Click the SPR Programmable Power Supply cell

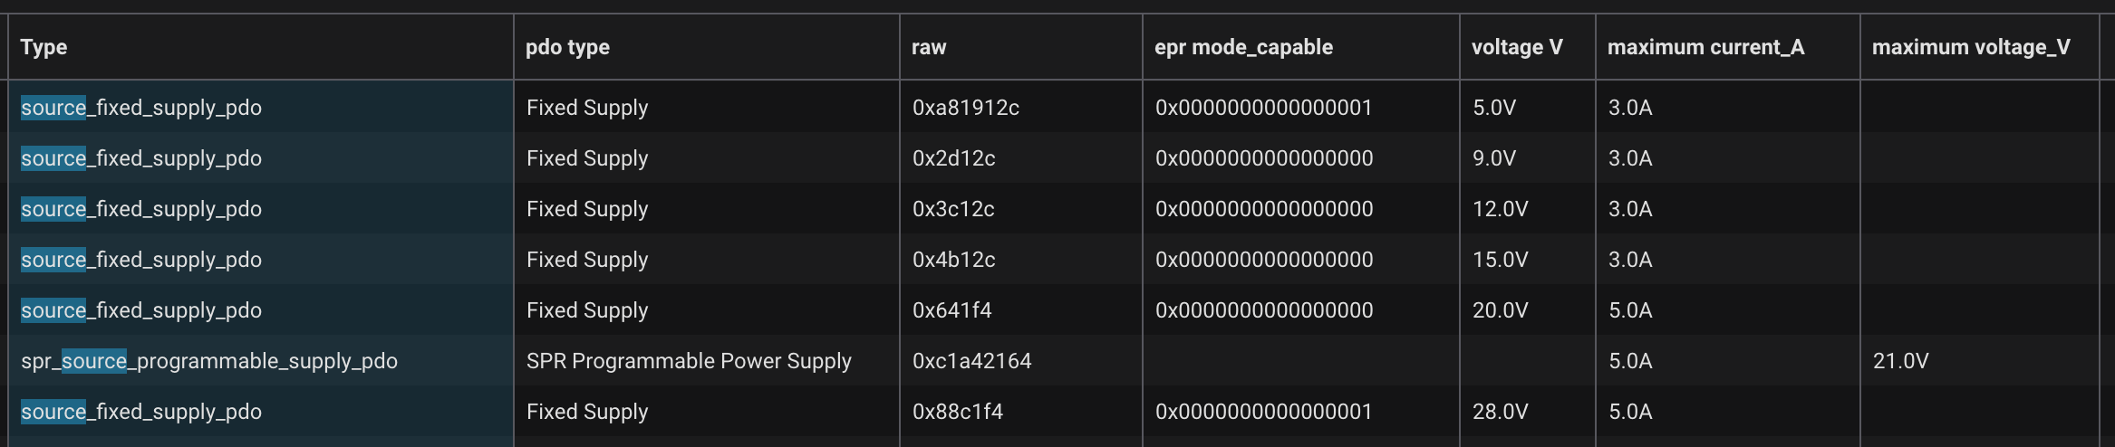pyautogui.click(x=707, y=361)
